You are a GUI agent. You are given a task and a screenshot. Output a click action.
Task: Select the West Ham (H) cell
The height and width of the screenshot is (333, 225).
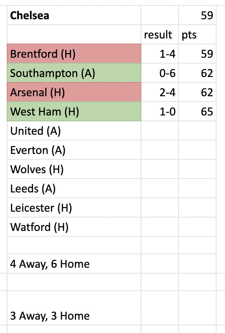coord(74,111)
